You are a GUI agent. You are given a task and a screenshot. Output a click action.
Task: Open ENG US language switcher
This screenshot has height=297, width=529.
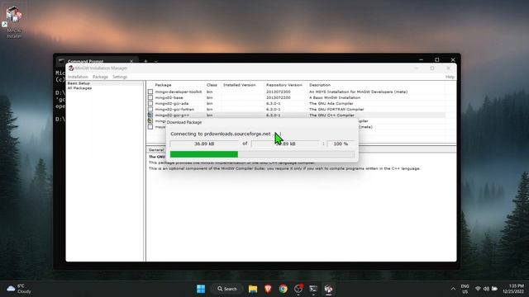tap(465, 289)
